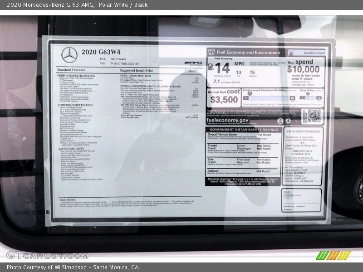Click the 'Overall Vehicle Score' row label
Viewport: 363px width, 272px height.
click(222, 134)
